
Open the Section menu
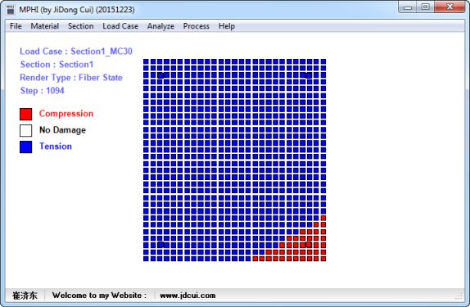pyautogui.click(x=80, y=26)
